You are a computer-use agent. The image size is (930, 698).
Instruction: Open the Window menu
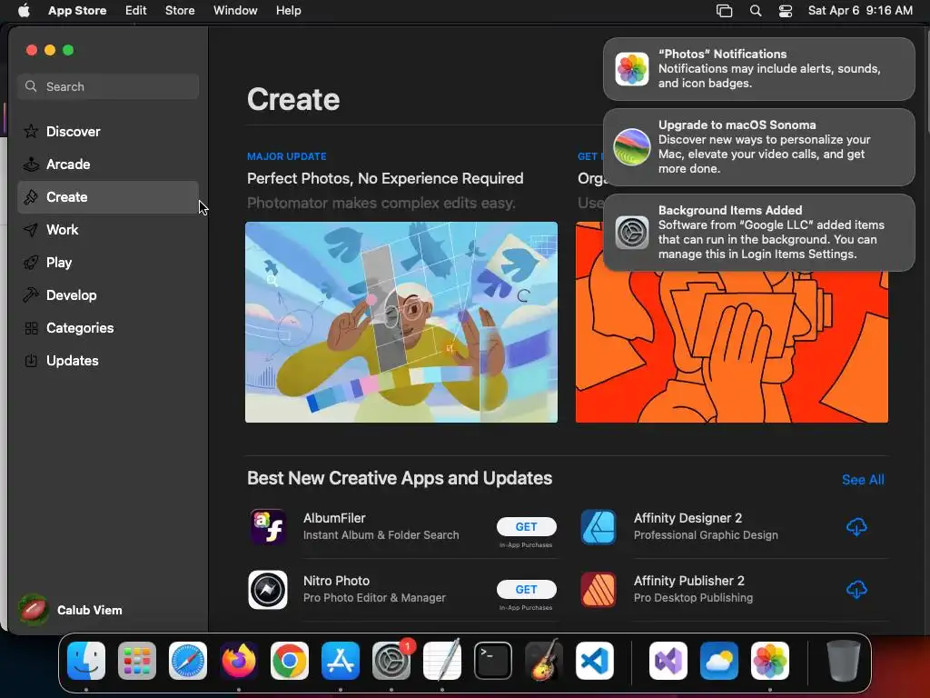pyautogui.click(x=235, y=11)
